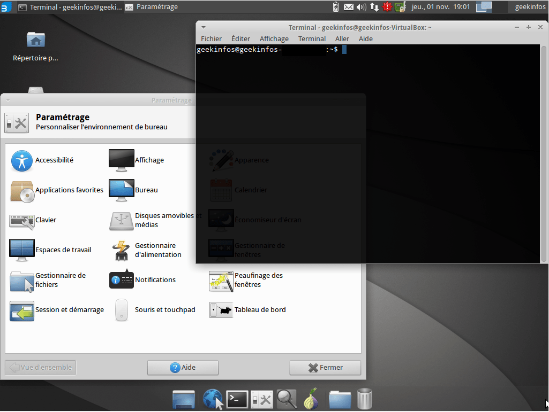Open Souris et touchpad settings icon
The height and width of the screenshot is (412, 549).
point(122,310)
